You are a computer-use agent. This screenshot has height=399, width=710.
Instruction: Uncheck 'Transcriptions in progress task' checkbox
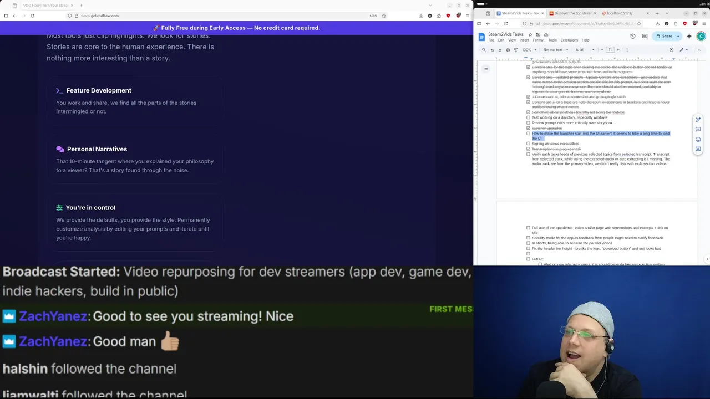coord(528,149)
